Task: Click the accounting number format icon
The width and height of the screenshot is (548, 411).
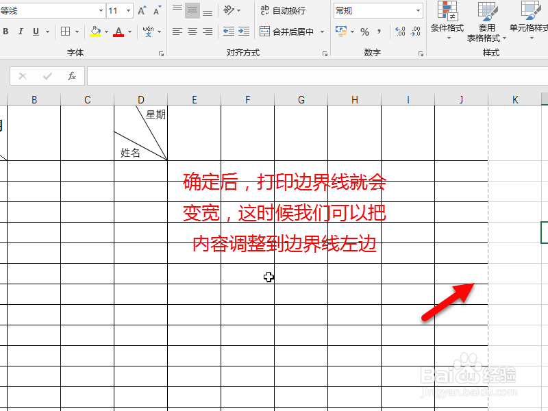Action: pyautogui.click(x=341, y=32)
